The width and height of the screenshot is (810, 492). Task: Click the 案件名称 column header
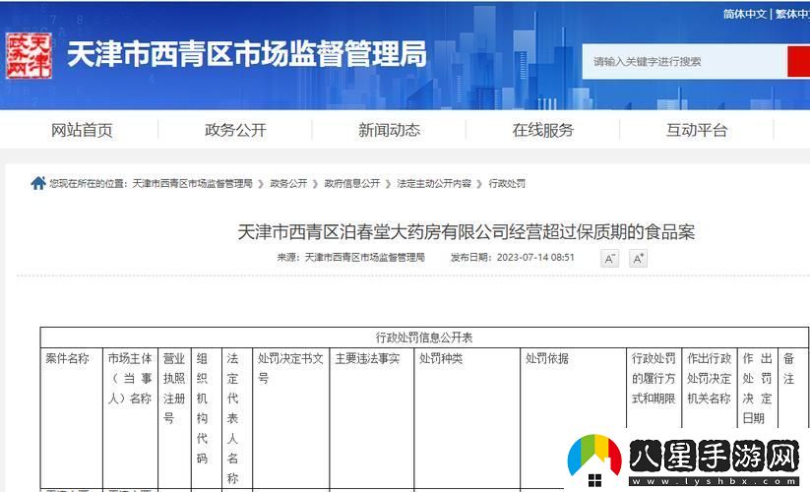(67, 358)
